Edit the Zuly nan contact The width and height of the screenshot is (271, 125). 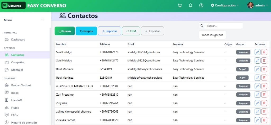[258, 103]
